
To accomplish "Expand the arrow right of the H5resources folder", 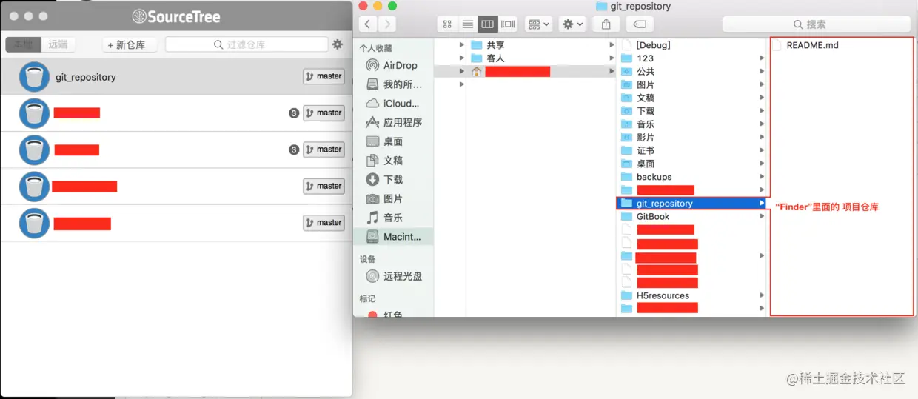I will coord(762,295).
